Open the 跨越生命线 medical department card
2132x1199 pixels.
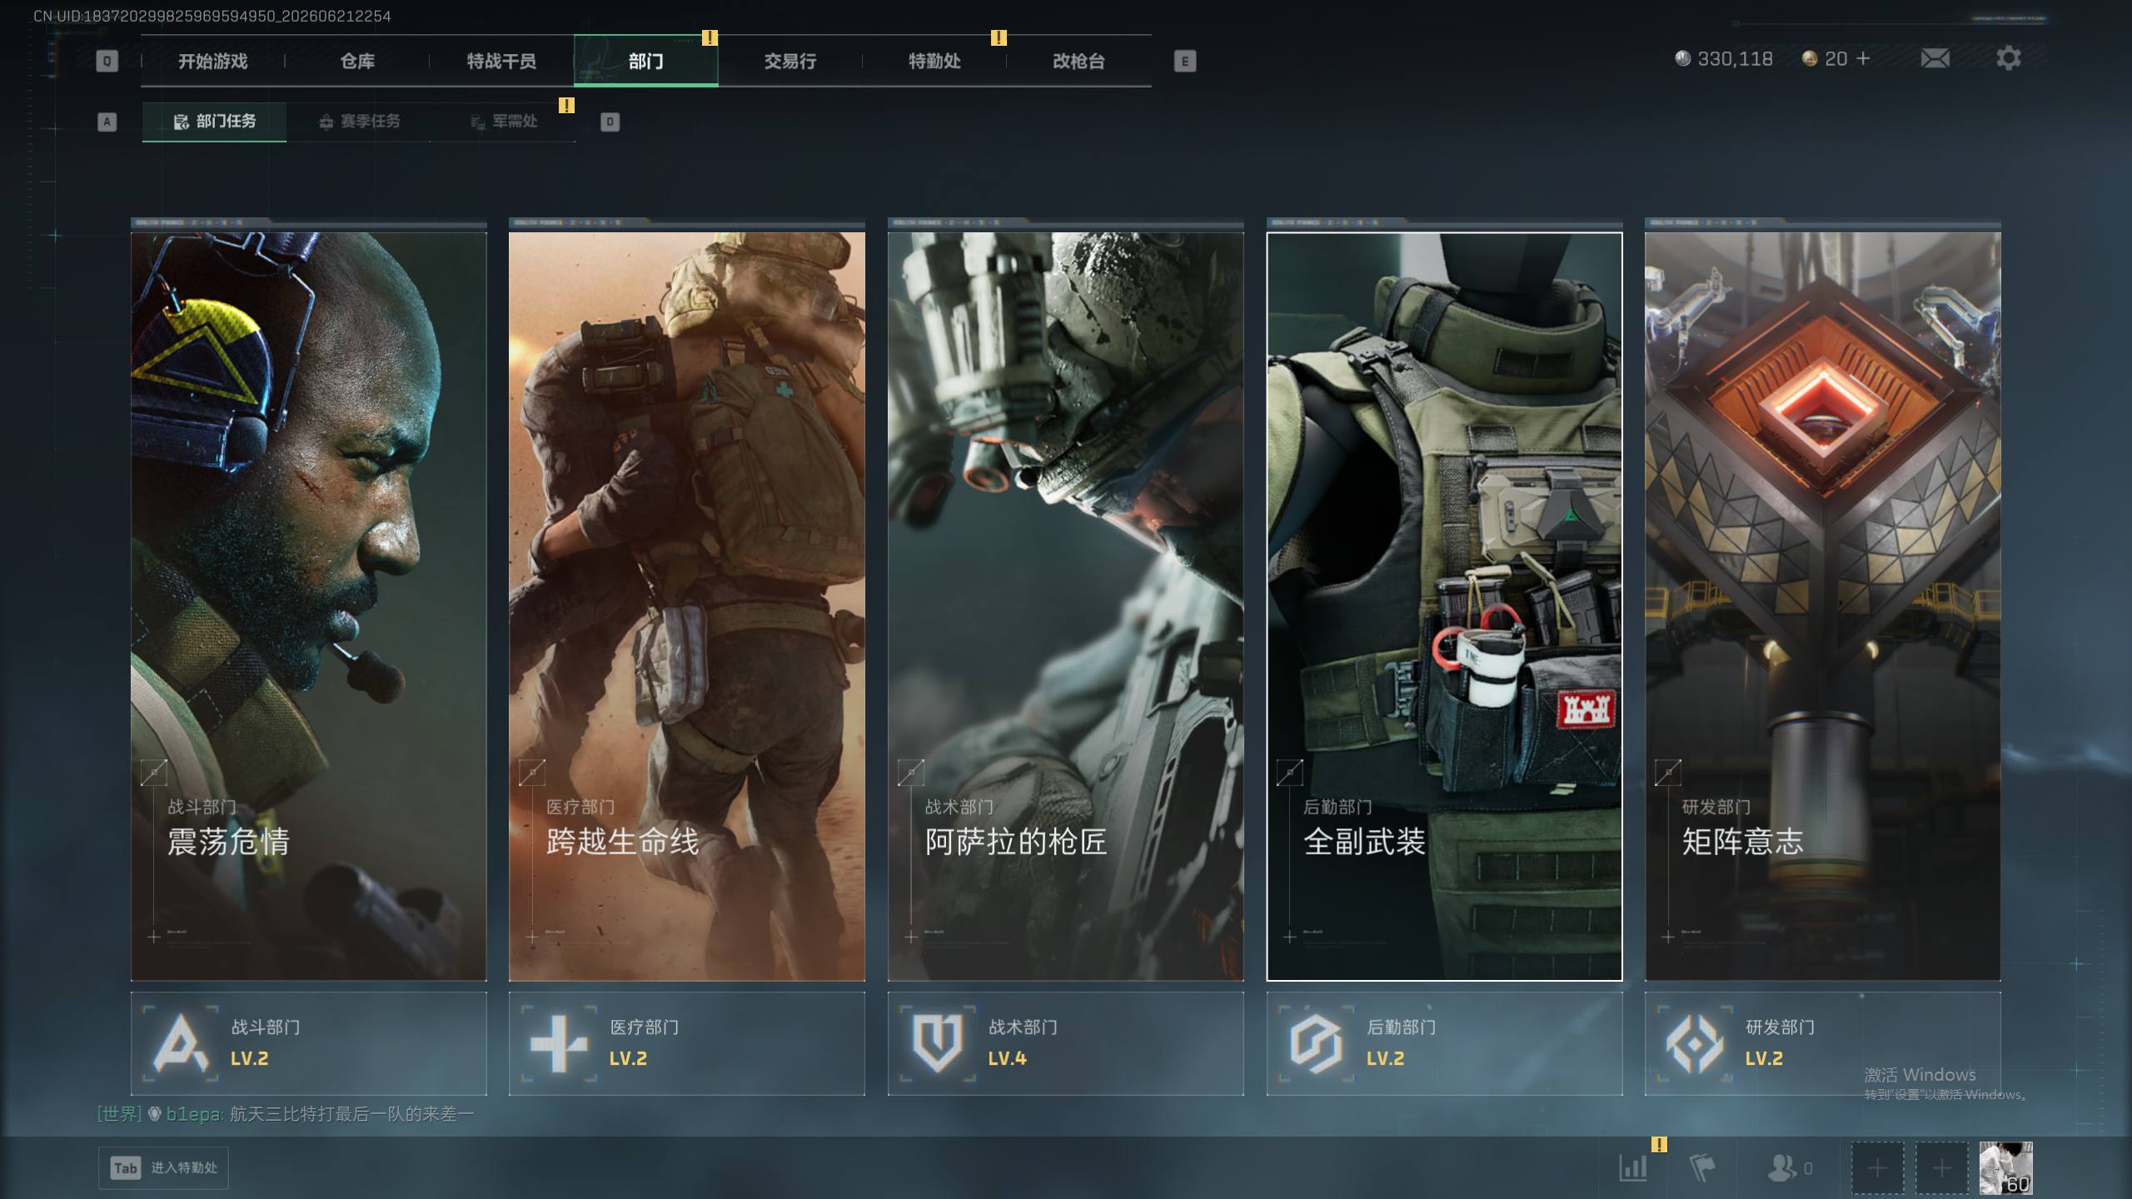[x=686, y=606]
